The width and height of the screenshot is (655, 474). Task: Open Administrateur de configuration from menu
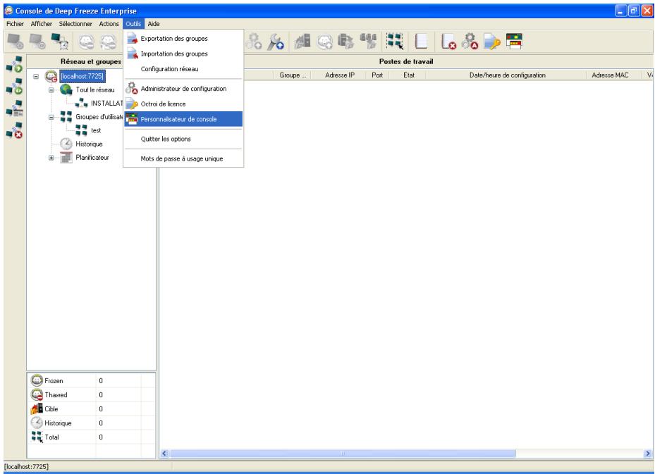pyautogui.click(x=183, y=89)
